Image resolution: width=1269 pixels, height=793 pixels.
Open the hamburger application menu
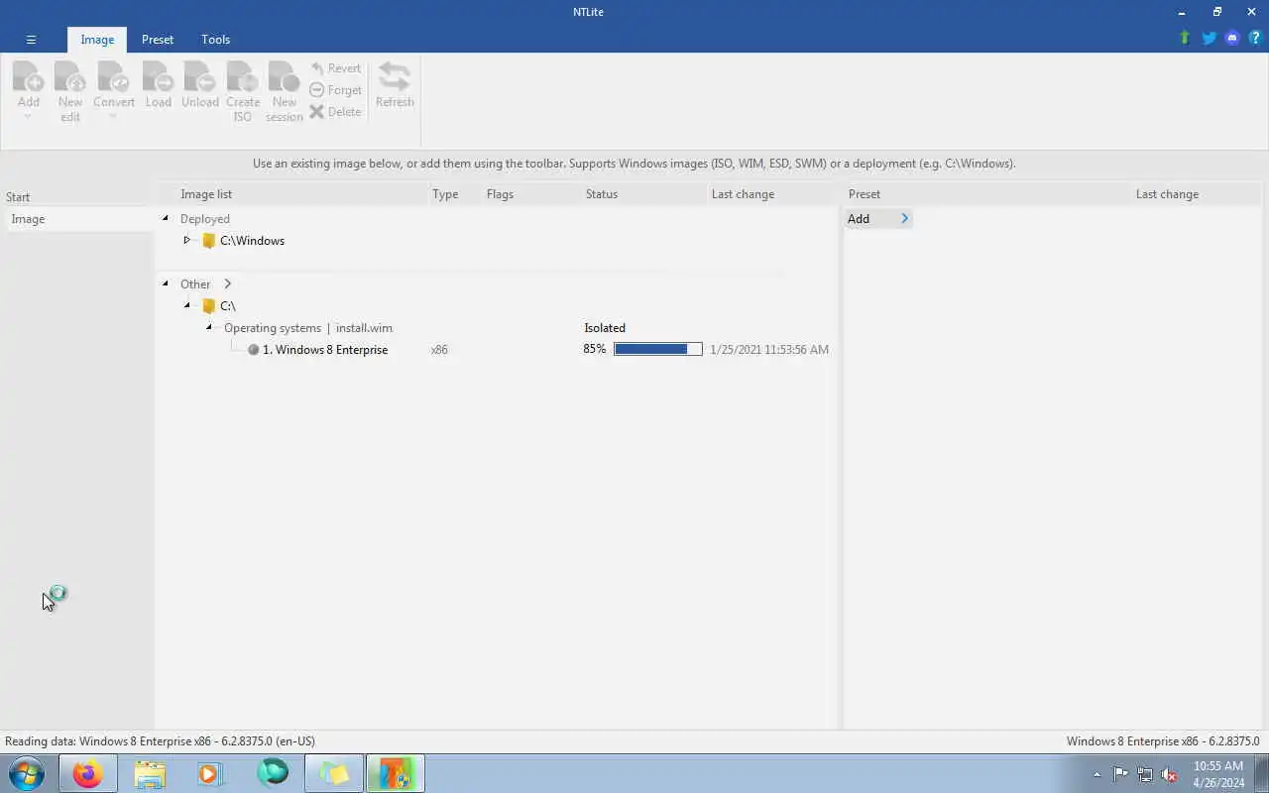[31, 40]
